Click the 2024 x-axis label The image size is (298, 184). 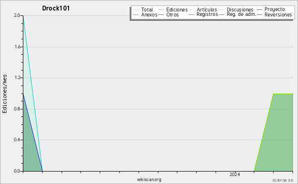[234, 175]
